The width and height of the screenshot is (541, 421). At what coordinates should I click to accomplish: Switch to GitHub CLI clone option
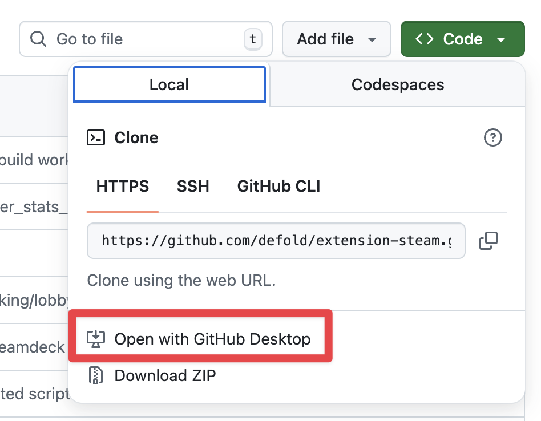(278, 186)
